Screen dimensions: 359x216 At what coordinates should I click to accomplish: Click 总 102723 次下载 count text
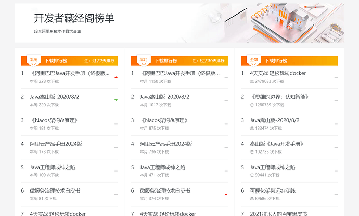266,152
